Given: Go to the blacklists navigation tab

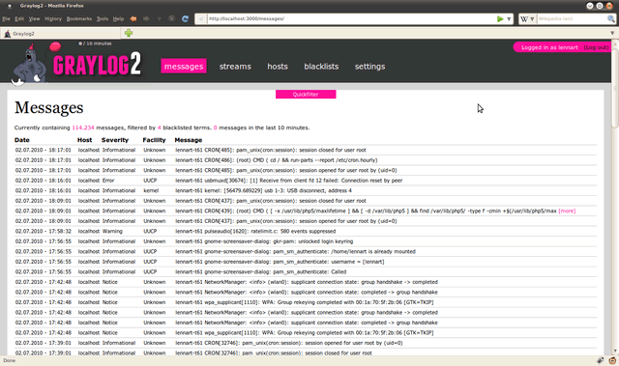Looking at the screenshot, I should pyautogui.click(x=321, y=67).
